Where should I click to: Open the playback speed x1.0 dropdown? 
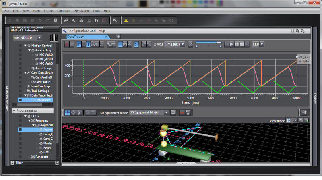(262, 44)
